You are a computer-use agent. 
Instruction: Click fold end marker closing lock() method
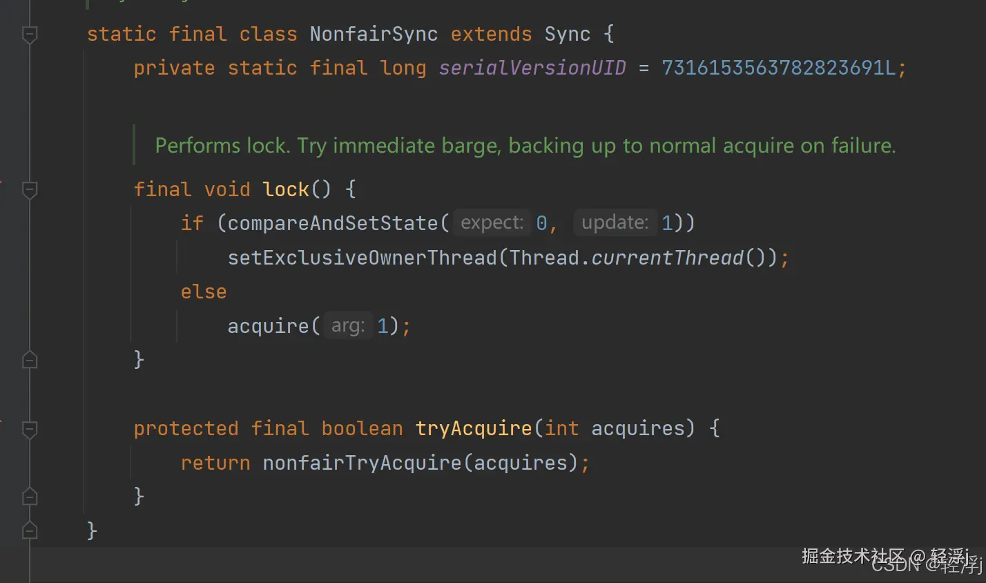[x=30, y=360]
